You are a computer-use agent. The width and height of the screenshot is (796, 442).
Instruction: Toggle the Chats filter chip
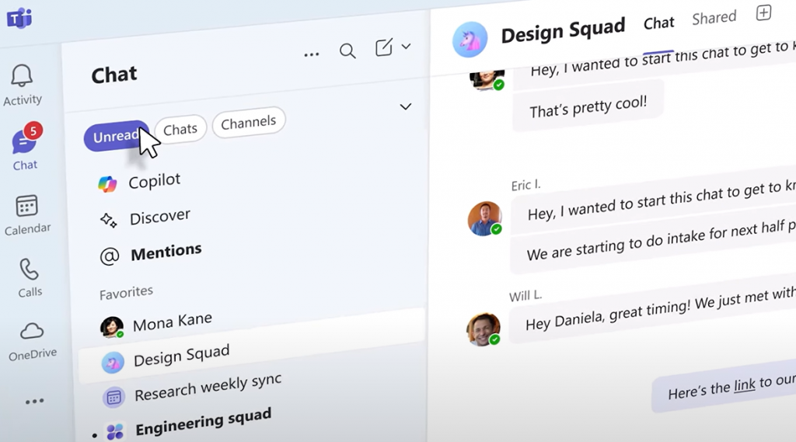[180, 129]
